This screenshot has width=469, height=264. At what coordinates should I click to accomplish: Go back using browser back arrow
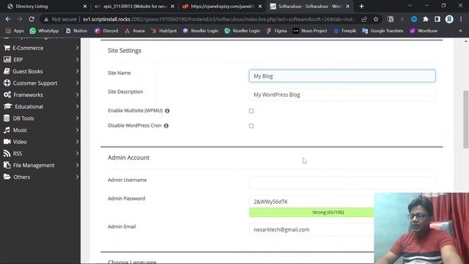click(x=8, y=19)
